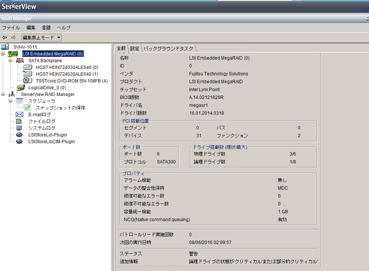Click the status value 警告
The height and width of the screenshot is (271, 369).
[193, 254]
